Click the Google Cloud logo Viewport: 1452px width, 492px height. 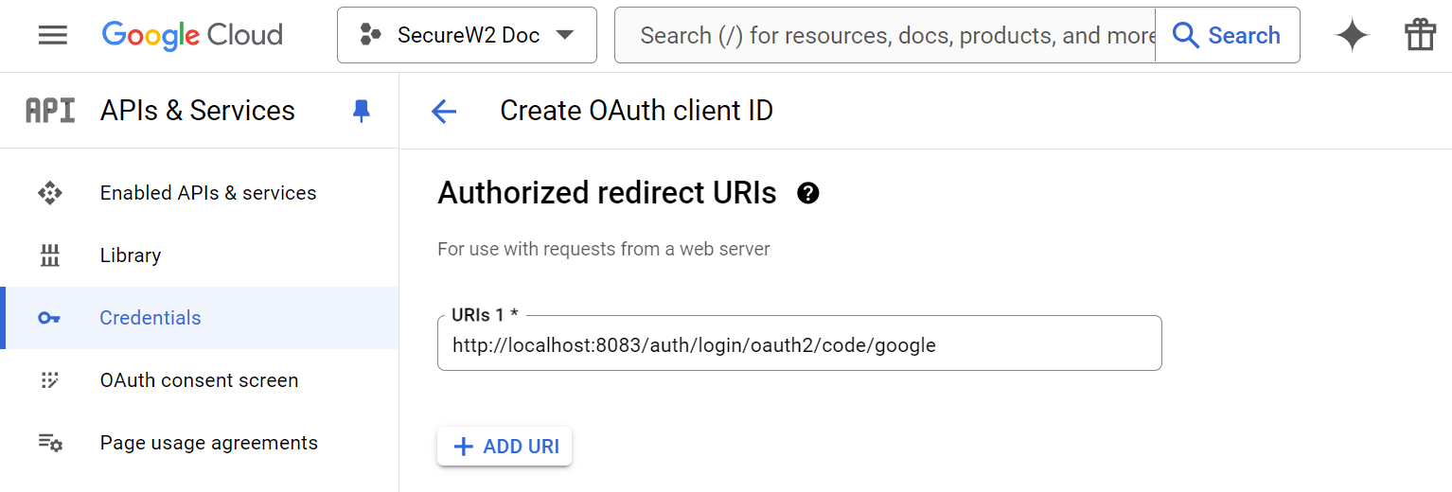(x=192, y=35)
